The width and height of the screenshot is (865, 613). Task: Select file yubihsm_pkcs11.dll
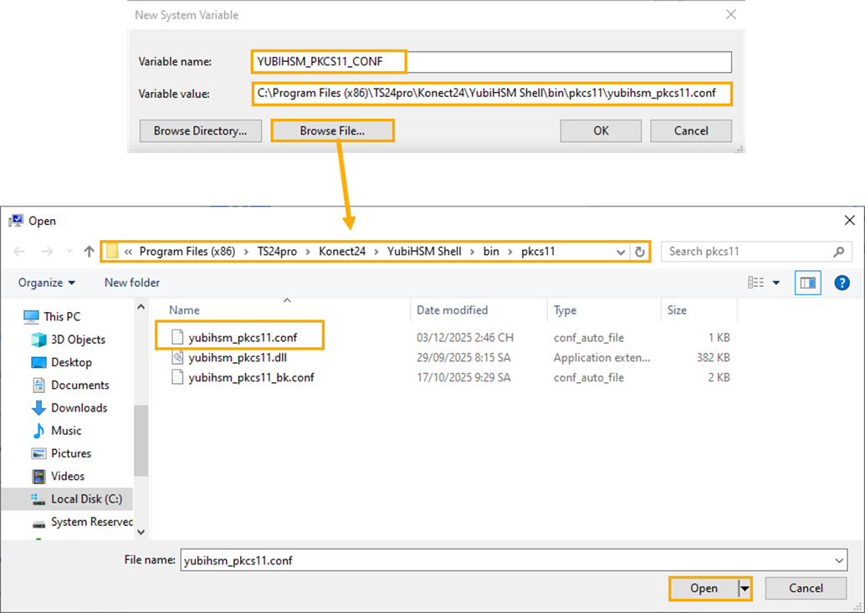238,357
